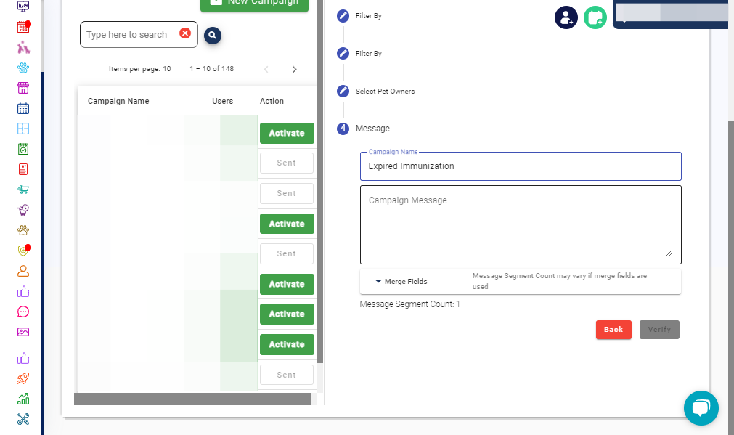Open the purple cart-with-clock sidebar icon
This screenshot has width=734, height=435.
(23, 210)
